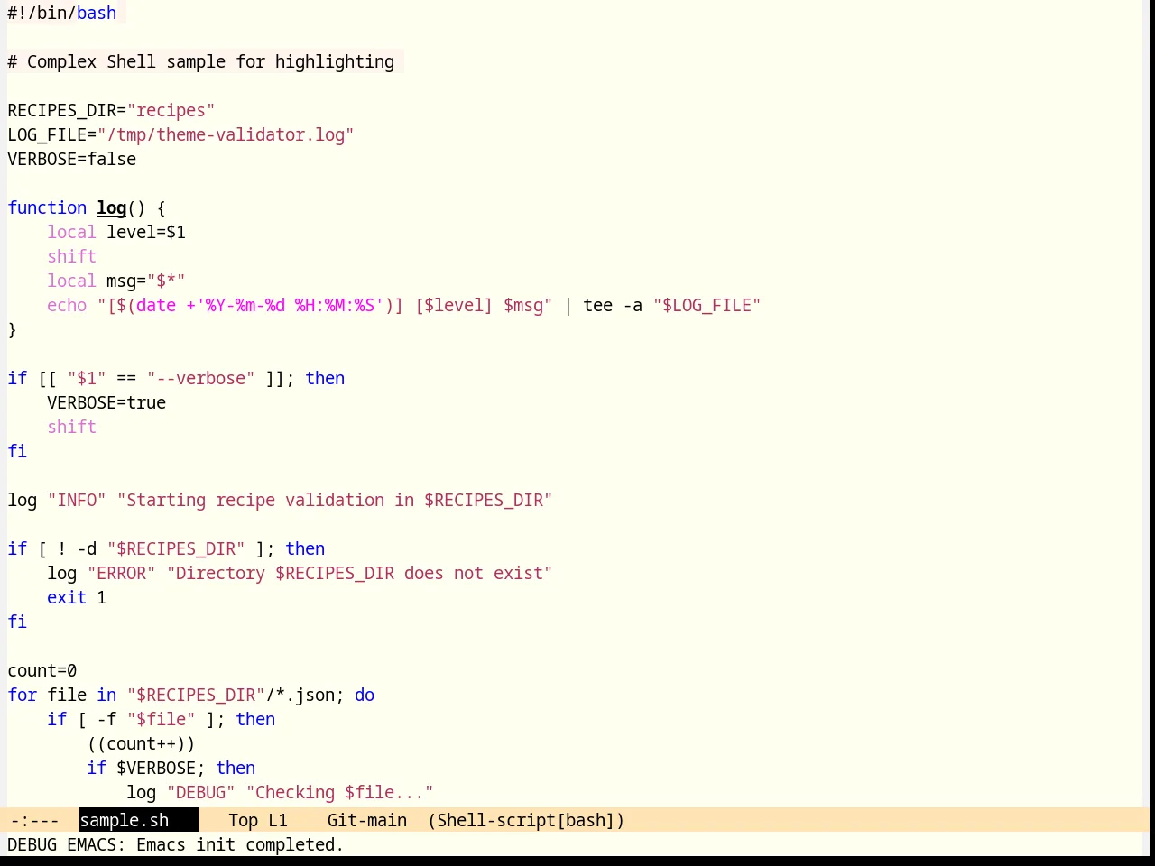The height and width of the screenshot is (866, 1155).
Task: Click the -:--- buffer status indicator
Action: (x=34, y=820)
